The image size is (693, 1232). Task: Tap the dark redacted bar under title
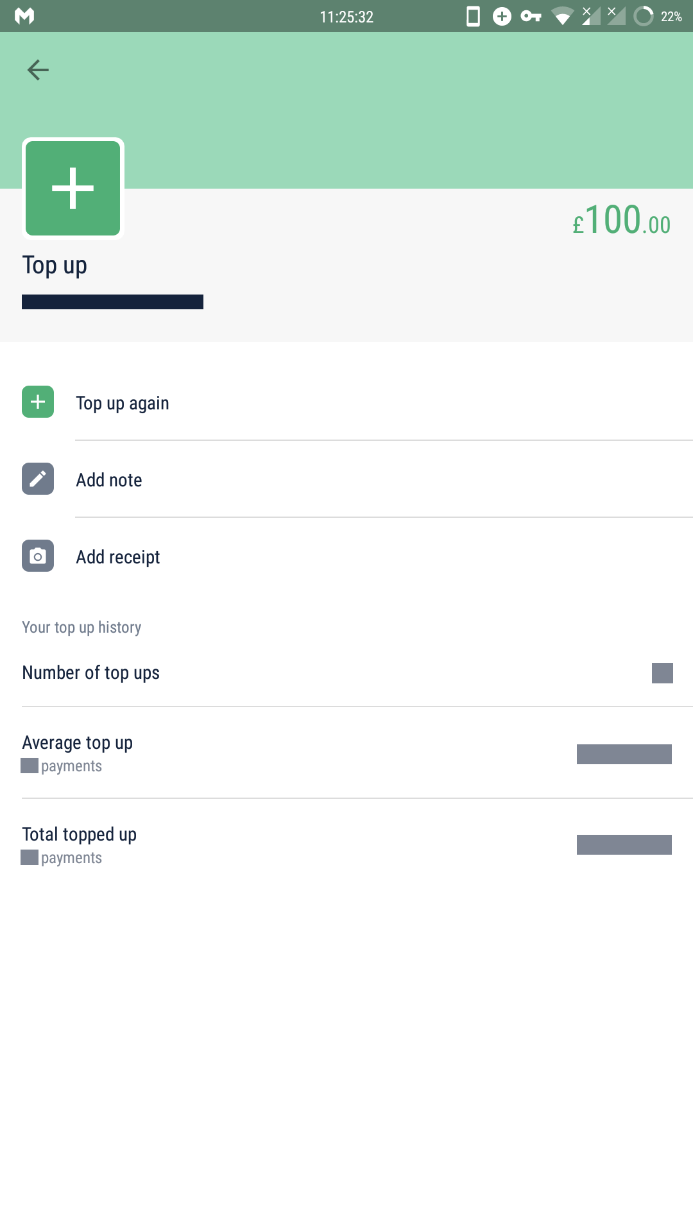click(112, 302)
